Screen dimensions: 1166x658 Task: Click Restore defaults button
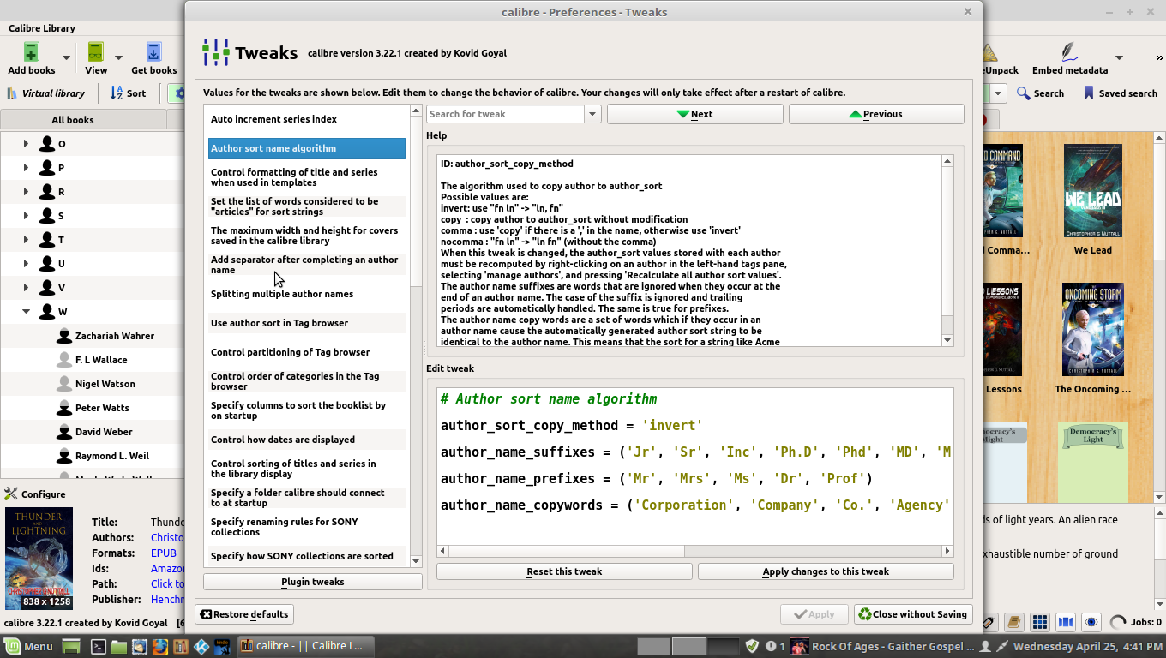pos(245,614)
